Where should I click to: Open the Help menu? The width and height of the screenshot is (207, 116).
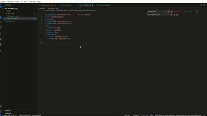[38, 2]
